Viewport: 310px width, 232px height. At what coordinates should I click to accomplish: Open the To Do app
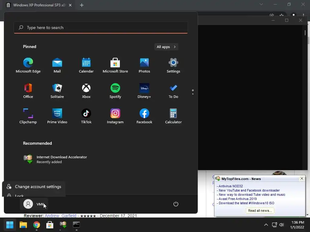173,91
